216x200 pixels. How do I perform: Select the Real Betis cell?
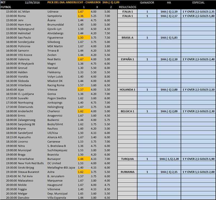tap(54, 59)
